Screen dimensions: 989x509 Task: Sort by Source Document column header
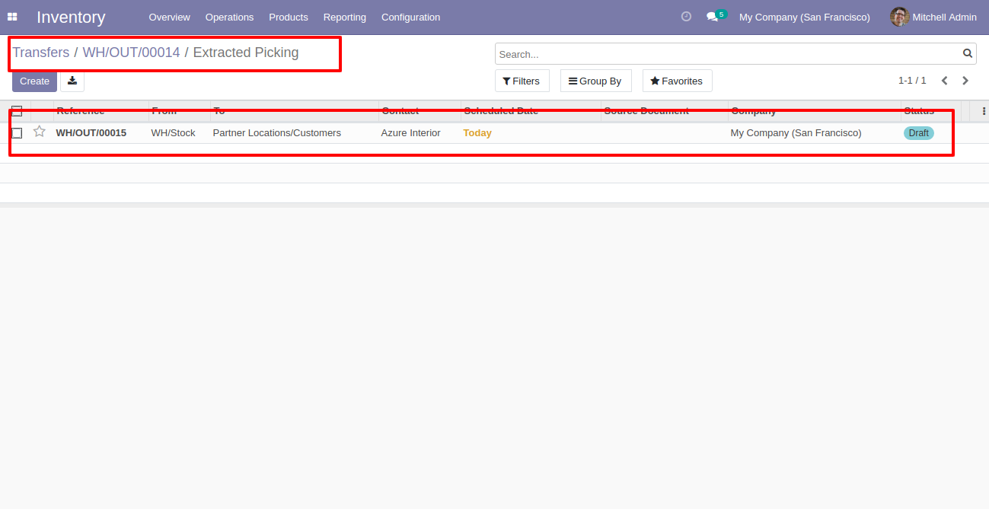tap(664, 111)
